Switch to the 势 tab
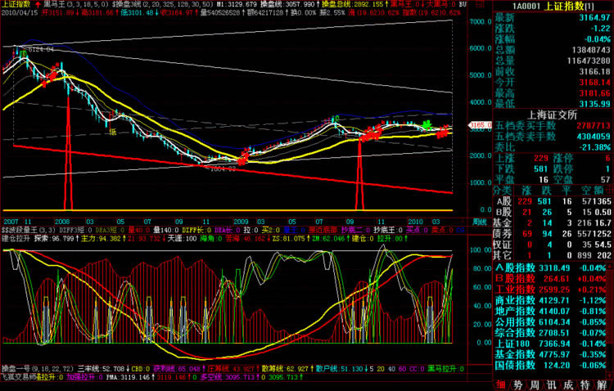614x391 pixels. click(517, 384)
